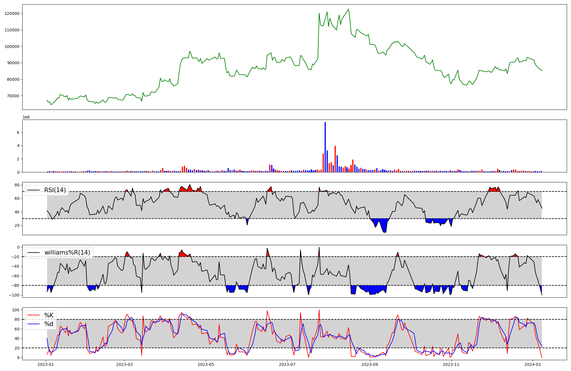
Task: Click the williams%R(14) legend label
Action: [x=67, y=253]
